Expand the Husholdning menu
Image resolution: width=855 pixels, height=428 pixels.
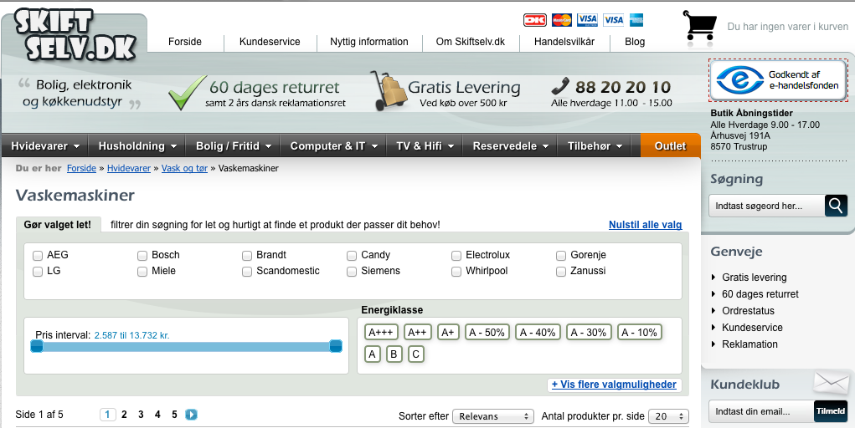137,146
